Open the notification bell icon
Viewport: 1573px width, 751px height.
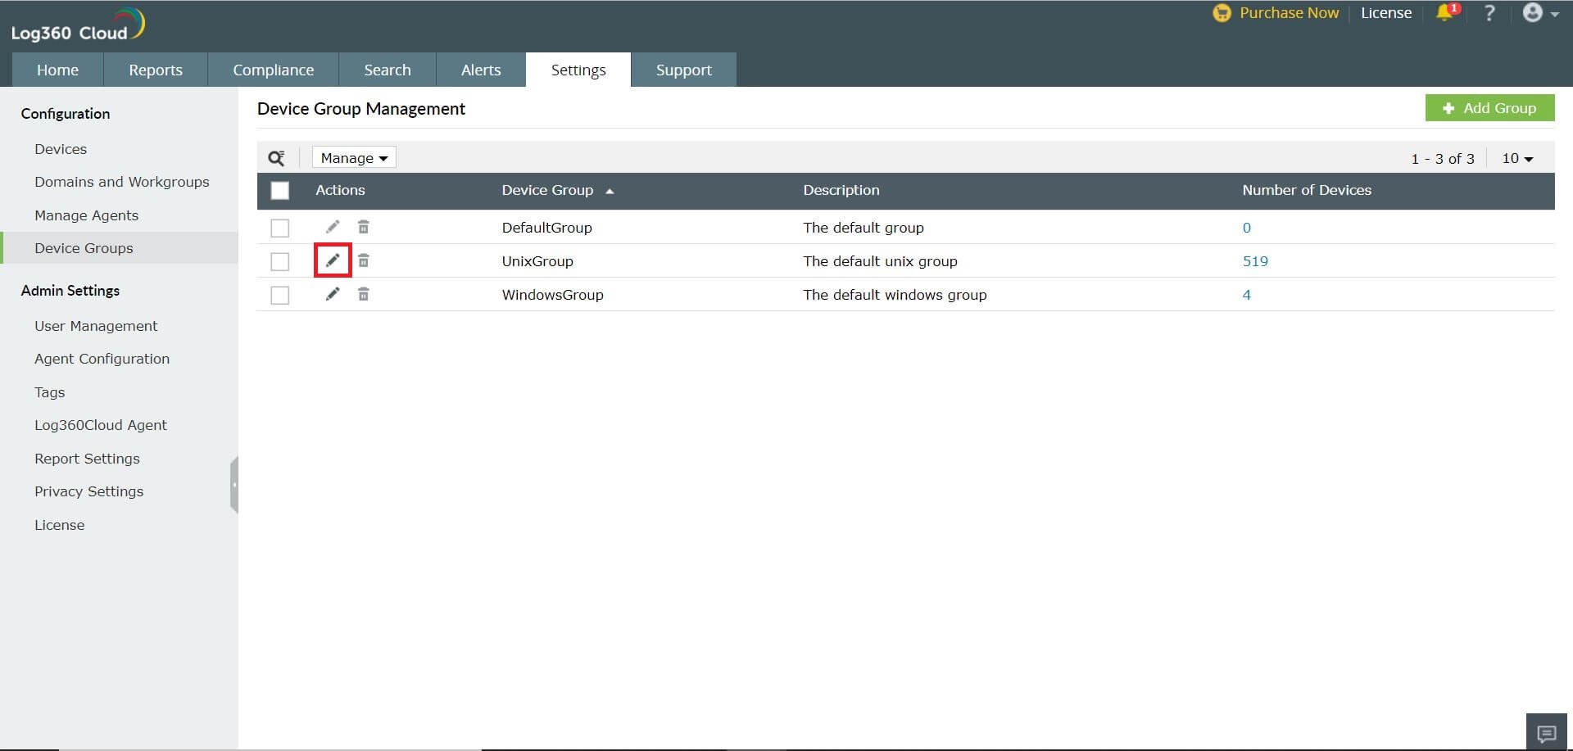pyautogui.click(x=1444, y=13)
